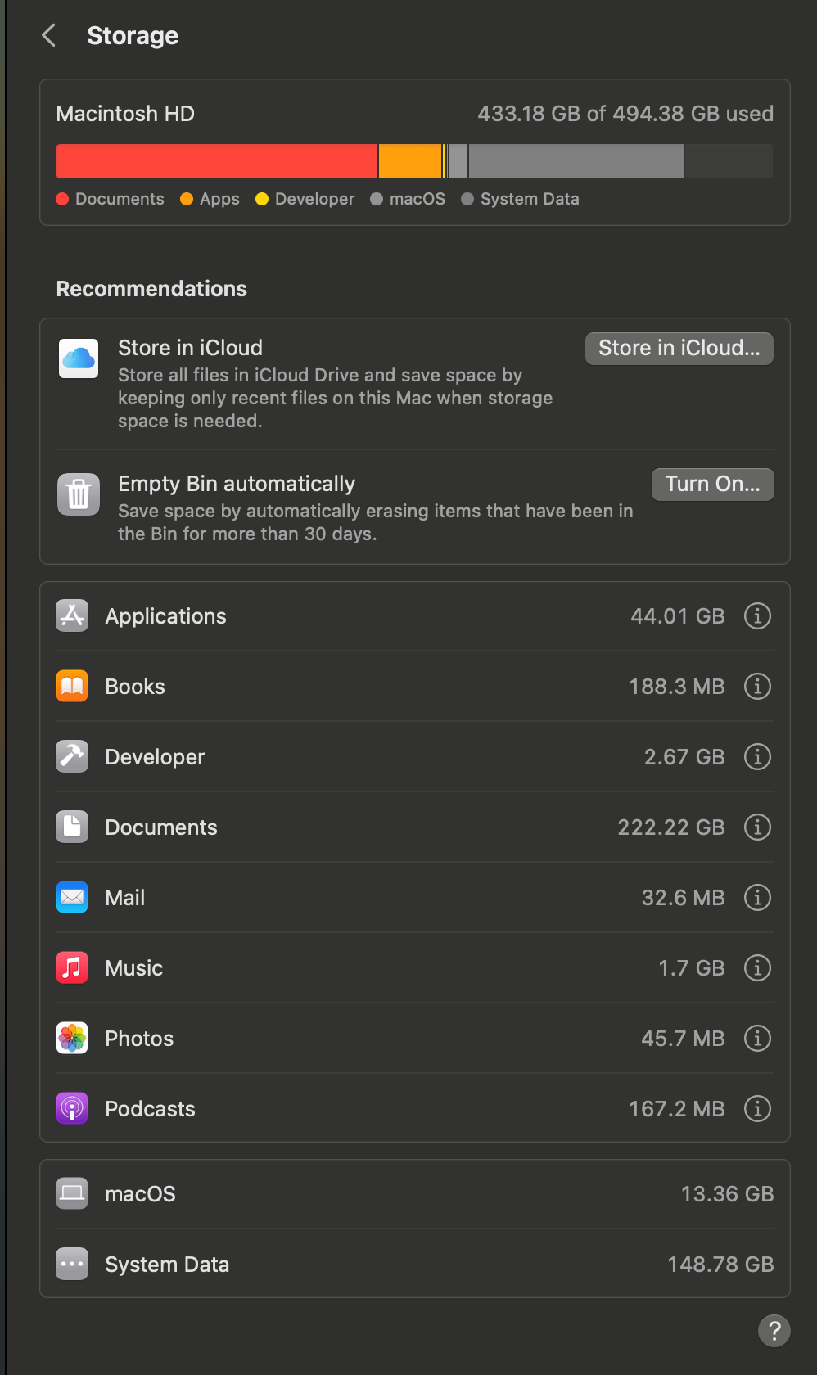The height and width of the screenshot is (1375, 817).
Task: Select the Podcasts icon
Action: (71, 1108)
